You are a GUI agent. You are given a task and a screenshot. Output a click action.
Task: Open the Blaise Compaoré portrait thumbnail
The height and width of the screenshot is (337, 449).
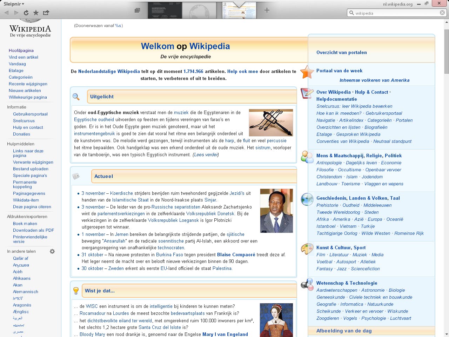click(x=276, y=211)
